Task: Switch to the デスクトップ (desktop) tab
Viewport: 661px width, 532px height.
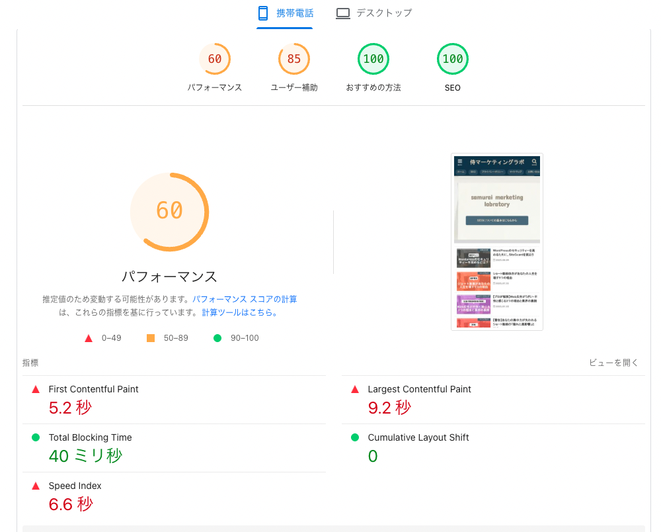Action: [x=373, y=13]
